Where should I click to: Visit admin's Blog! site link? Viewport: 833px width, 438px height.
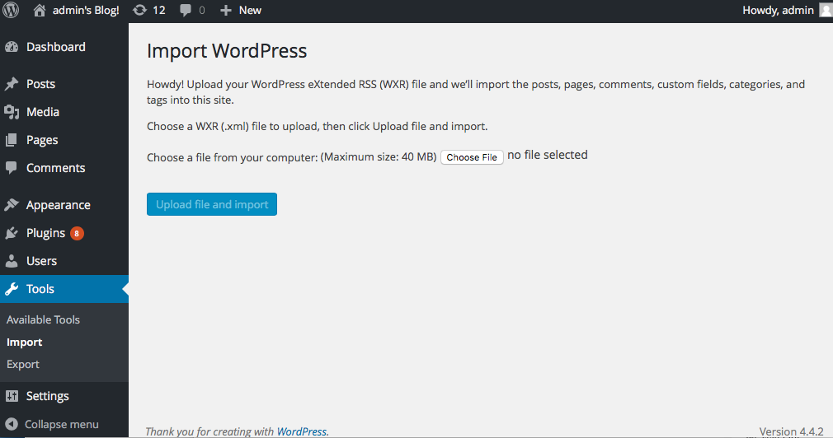(86, 10)
